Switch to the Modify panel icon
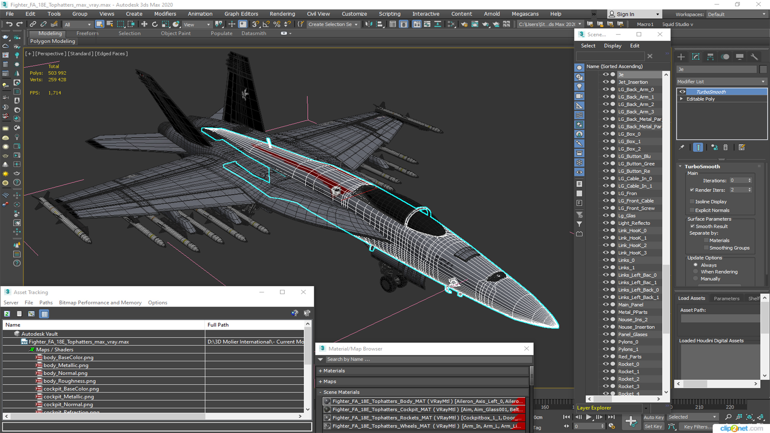770x433 pixels. point(696,57)
